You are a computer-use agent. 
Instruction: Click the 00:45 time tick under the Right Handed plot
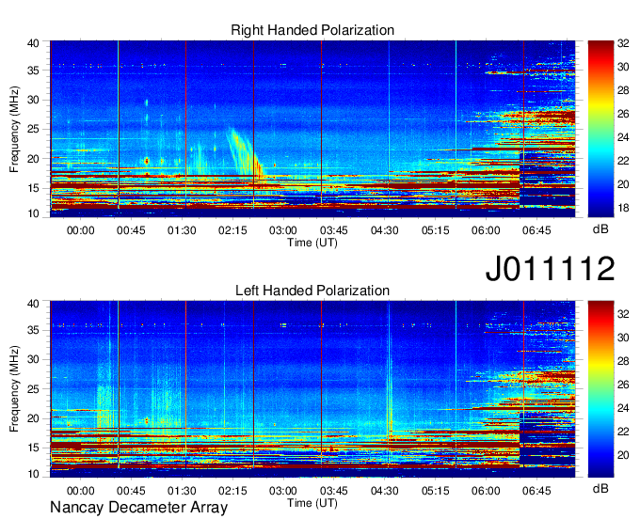tap(131, 230)
